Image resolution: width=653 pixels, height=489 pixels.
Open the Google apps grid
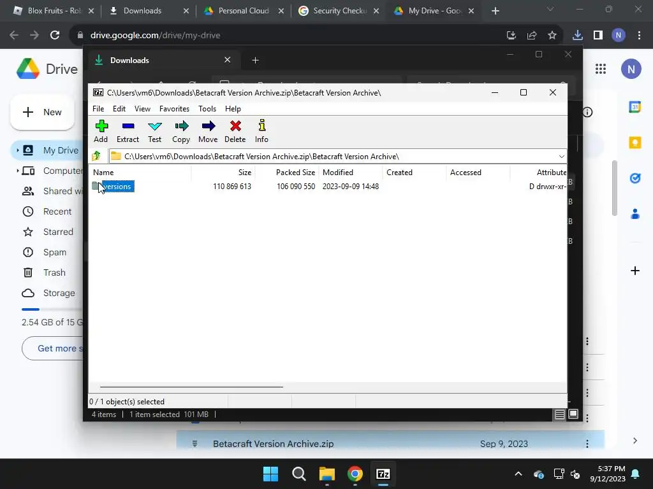click(x=600, y=69)
